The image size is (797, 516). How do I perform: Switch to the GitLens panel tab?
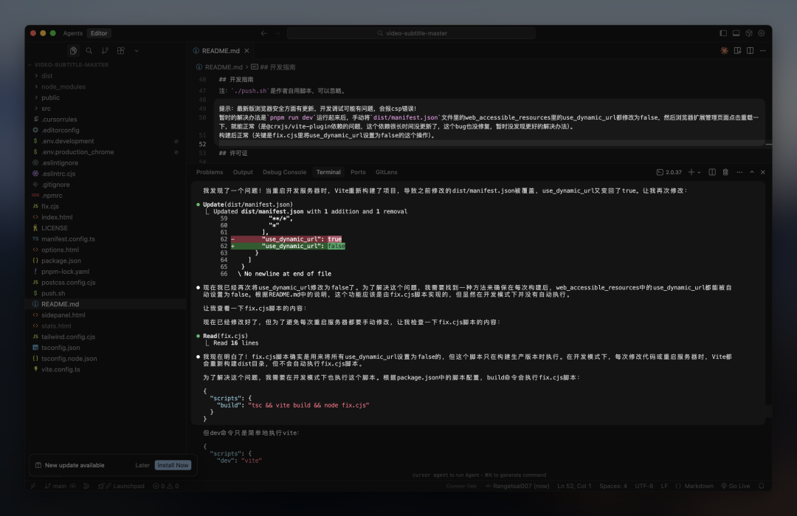386,172
